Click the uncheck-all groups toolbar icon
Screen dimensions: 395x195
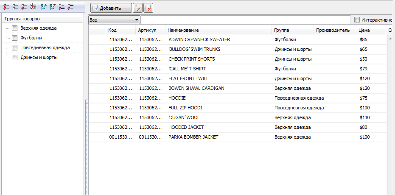click(x=15, y=7)
